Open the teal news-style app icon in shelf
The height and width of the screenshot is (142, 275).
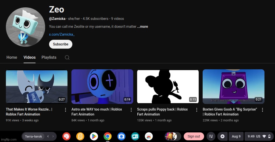135,136
